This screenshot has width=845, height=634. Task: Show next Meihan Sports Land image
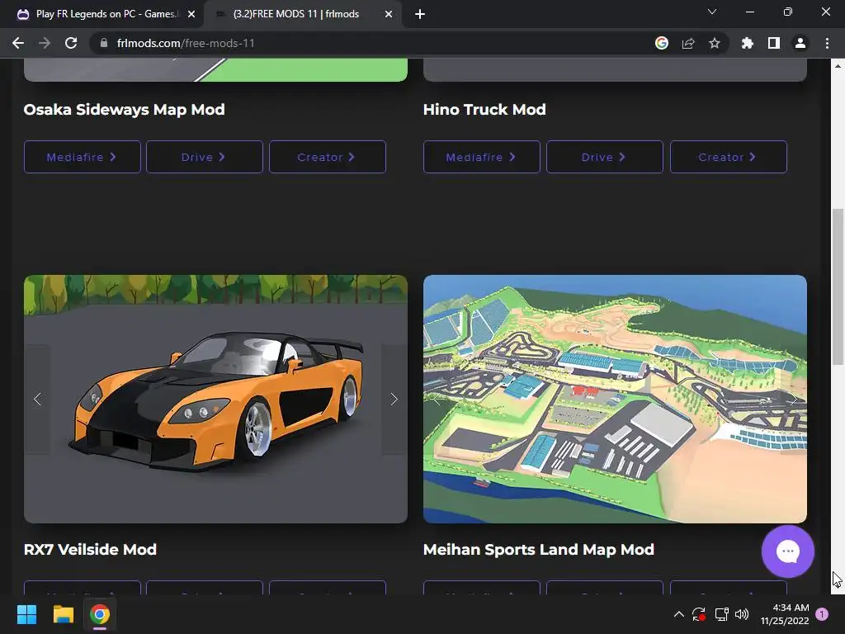pos(793,400)
